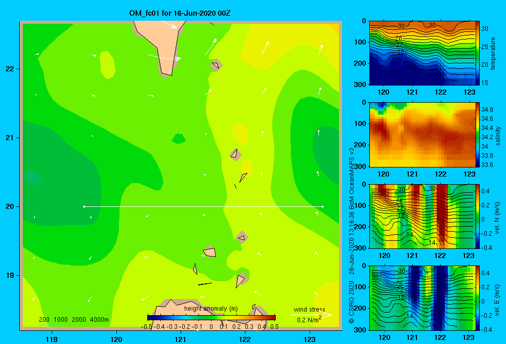
Task: Click the 'wind stress' legend label
Action: click(x=309, y=309)
